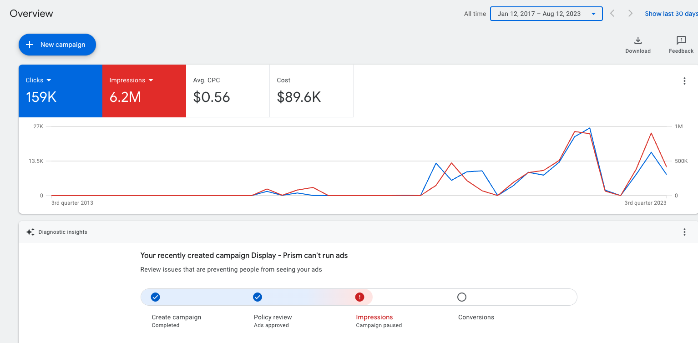Image resolution: width=698 pixels, height=343 pixels.
Task: Open the date range dropdown
Action: (546, 14)
